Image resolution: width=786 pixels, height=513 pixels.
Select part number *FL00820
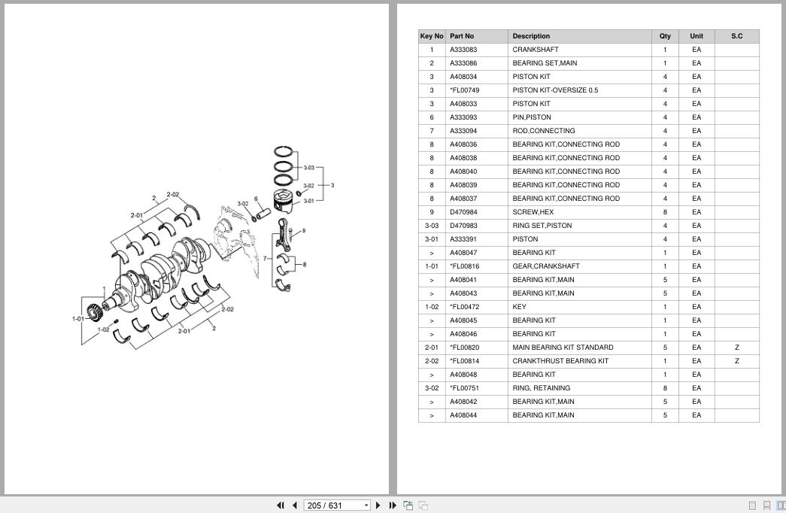click(464, 348)
